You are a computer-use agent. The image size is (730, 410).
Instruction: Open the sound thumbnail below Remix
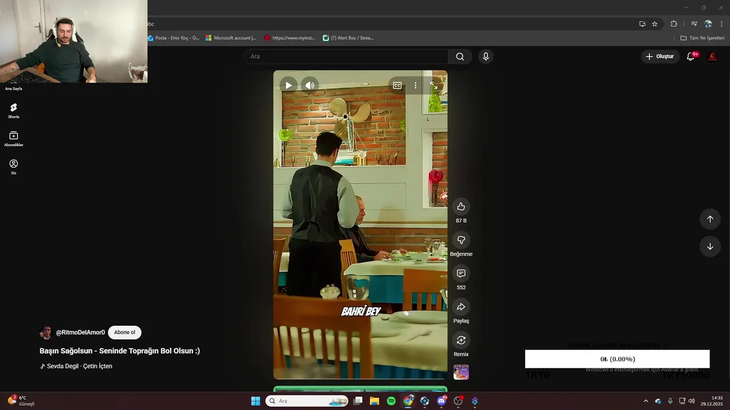click(461, 372)
